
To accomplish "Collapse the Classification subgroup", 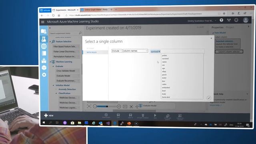I will 56,93.
